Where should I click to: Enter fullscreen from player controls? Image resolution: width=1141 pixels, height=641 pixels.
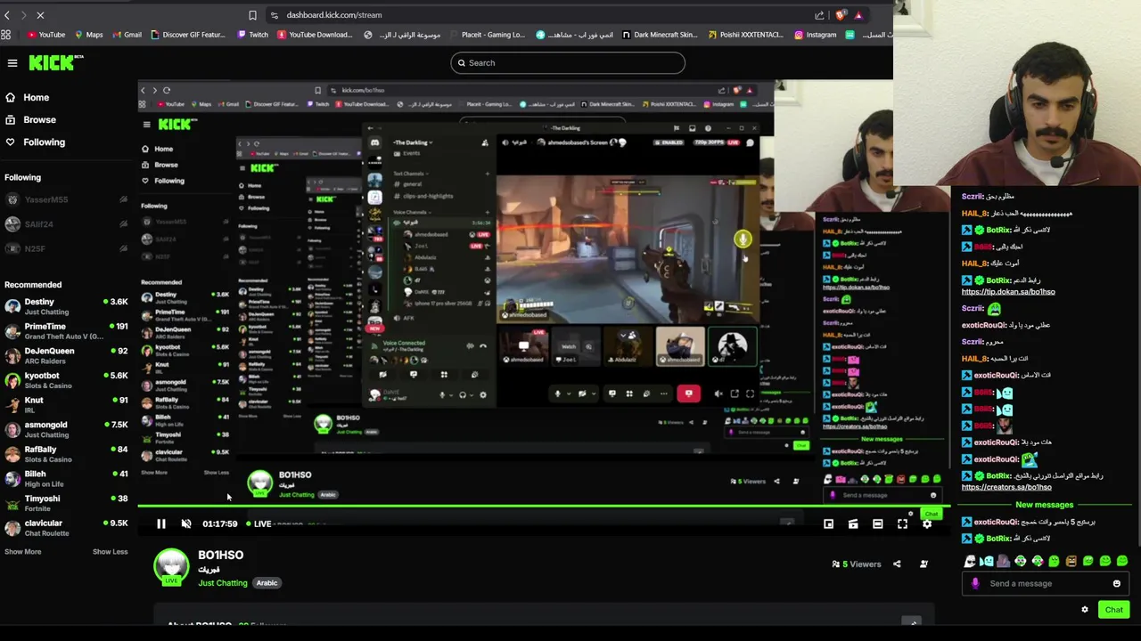click(902, 523)
